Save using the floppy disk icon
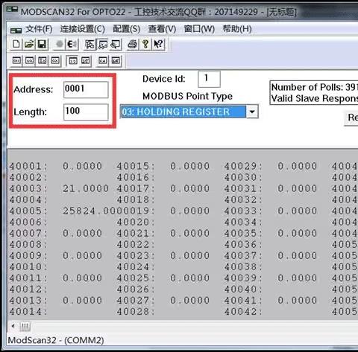This screenshot has height=352, width=358. 42,44
